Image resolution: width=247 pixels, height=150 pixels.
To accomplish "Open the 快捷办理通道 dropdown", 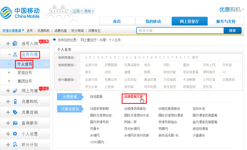I will 13,31.
